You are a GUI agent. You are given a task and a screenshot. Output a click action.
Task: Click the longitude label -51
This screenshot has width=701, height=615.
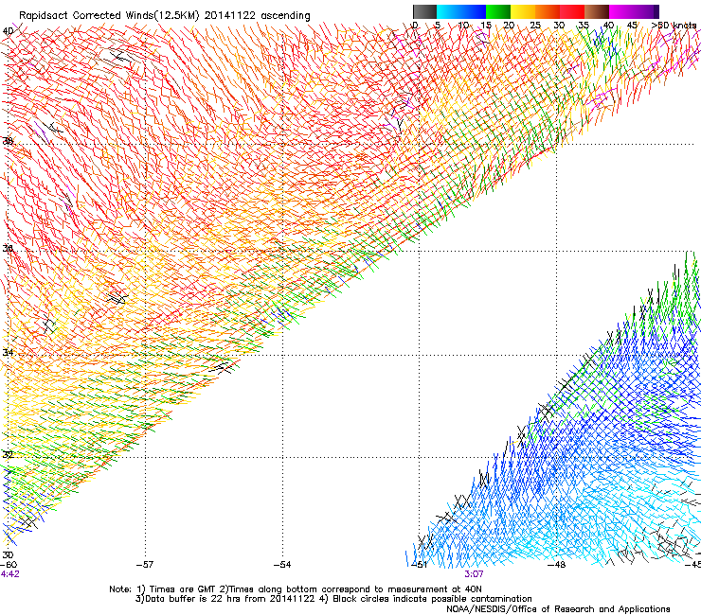coord(419,565)
